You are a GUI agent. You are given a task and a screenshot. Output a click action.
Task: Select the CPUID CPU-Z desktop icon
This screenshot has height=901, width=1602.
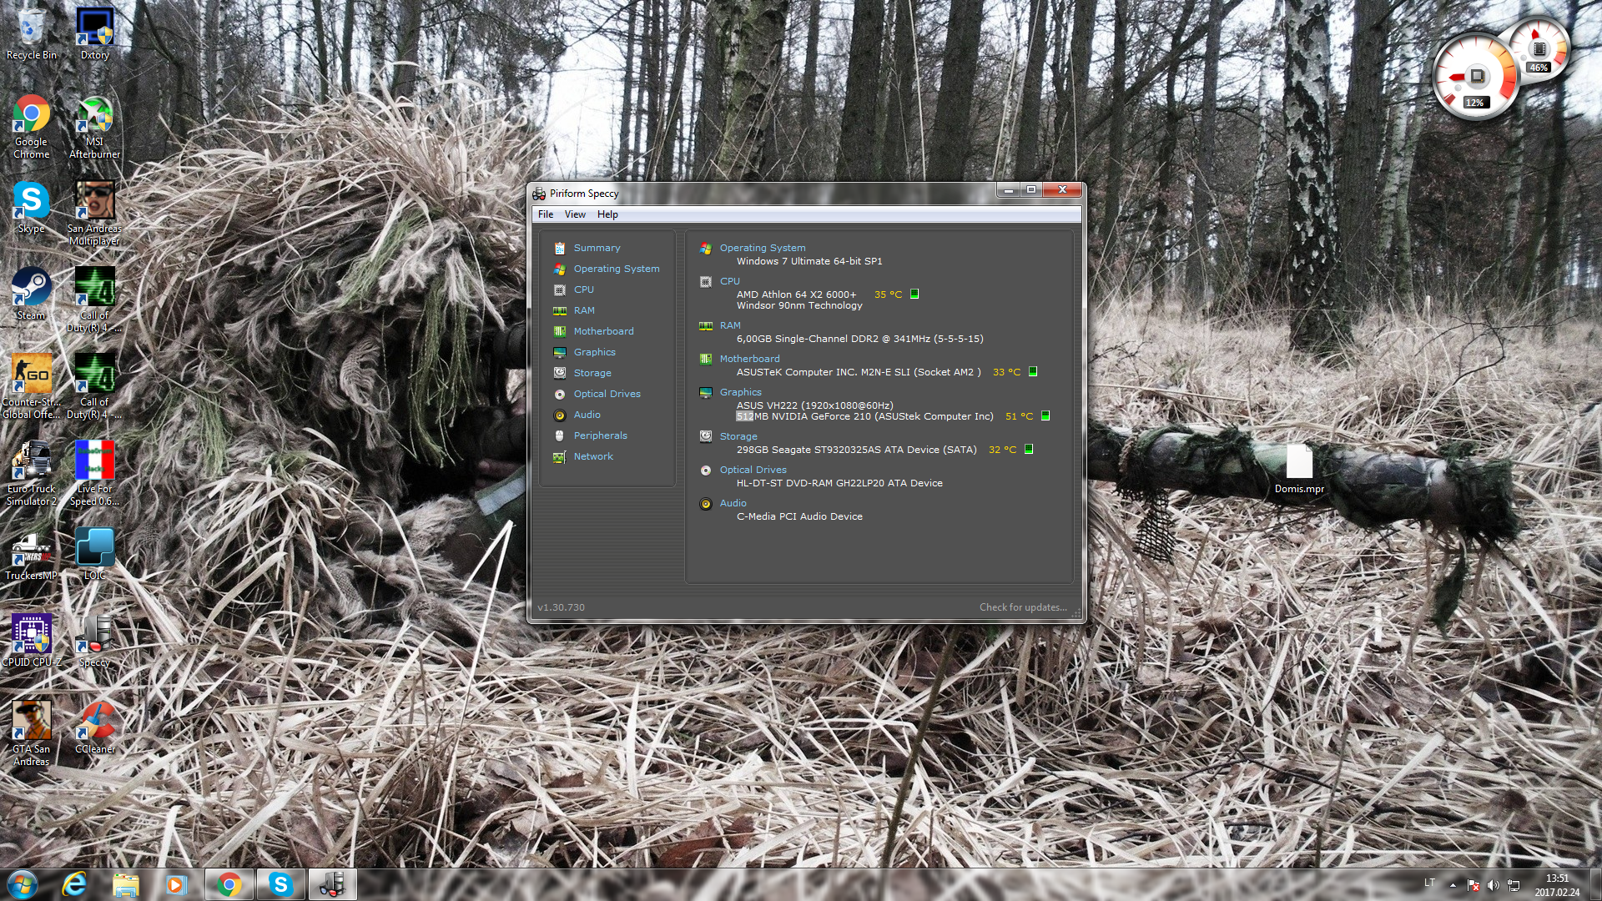coord(32,642)
